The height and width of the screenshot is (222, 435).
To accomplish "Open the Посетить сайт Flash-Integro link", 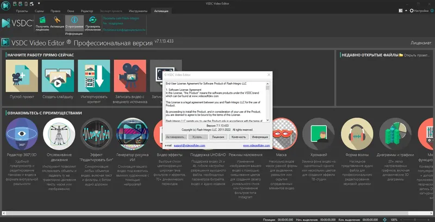I will pos(121,18).
